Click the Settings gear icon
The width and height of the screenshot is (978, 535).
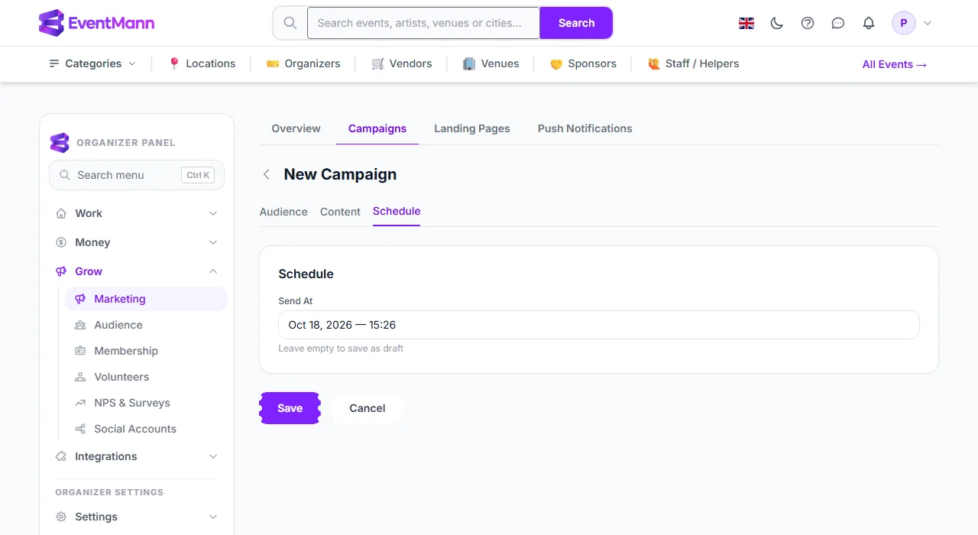click(61, 517)
